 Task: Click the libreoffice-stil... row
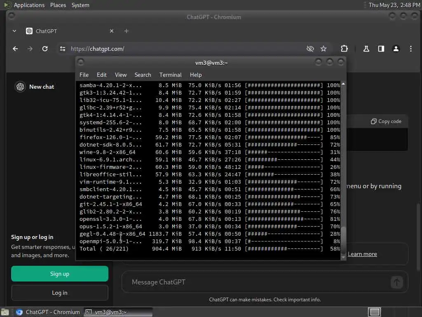(x=210, y=175)
